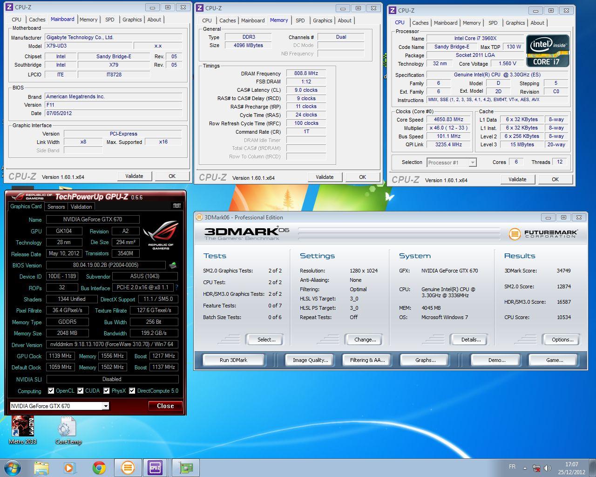This screenshot has height=477, width=596.
Task: Click the 3DMark06 title bar icon
Action: (x=199, y=217)
